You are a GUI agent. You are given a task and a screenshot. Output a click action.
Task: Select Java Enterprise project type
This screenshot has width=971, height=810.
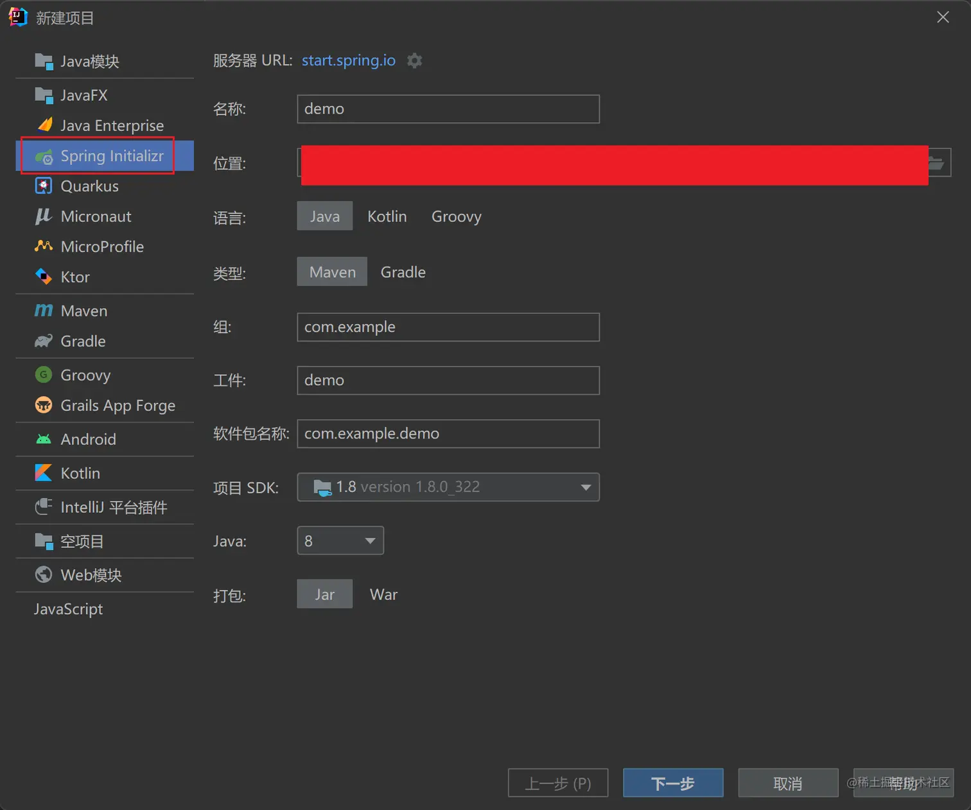pos(105,125)
